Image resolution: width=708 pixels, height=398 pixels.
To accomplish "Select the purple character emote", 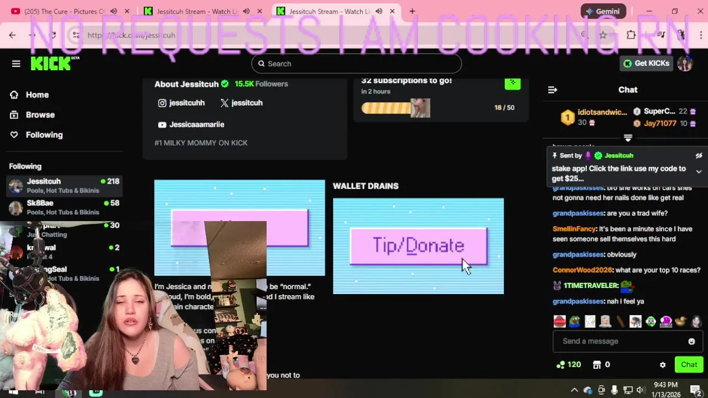I will [665, 321].
